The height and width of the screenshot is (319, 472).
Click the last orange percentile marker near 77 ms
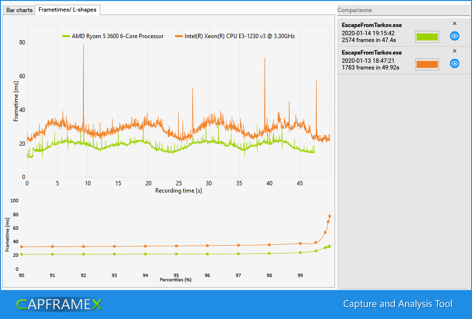tap(330, 216)
